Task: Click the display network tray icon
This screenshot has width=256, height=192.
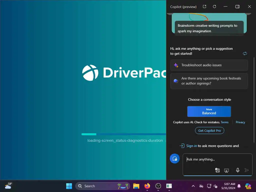Action: pyautogui.click(x=209, y=186)
